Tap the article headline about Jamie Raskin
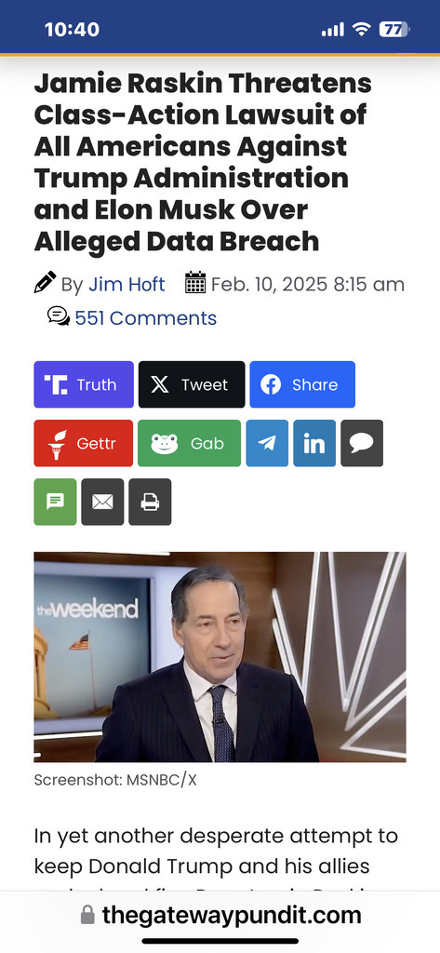Image resolution: width=440 pixels, height=953 pixels. point(203,162)
